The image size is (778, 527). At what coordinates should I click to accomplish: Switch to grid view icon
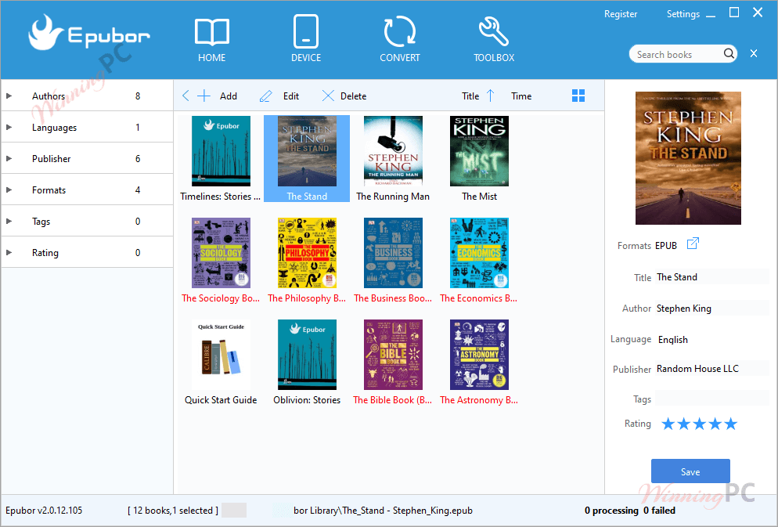(578, 96)
